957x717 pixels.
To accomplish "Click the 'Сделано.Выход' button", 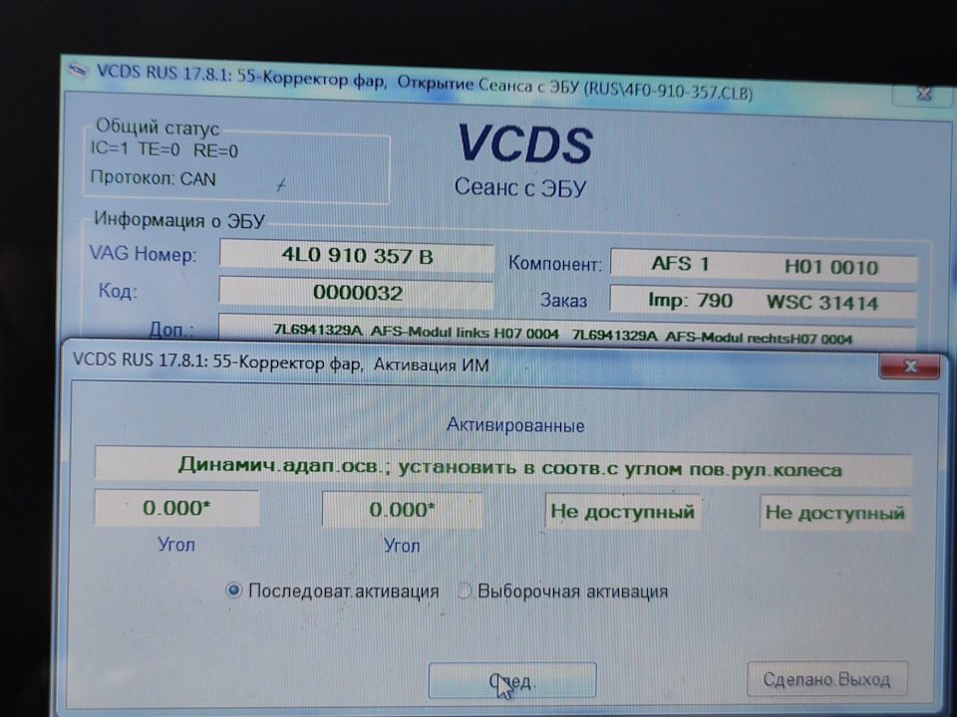I will tap(827, 678).
